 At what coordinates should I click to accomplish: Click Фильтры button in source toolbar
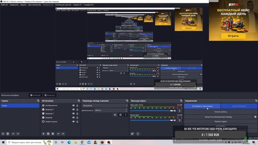[50, 95]
